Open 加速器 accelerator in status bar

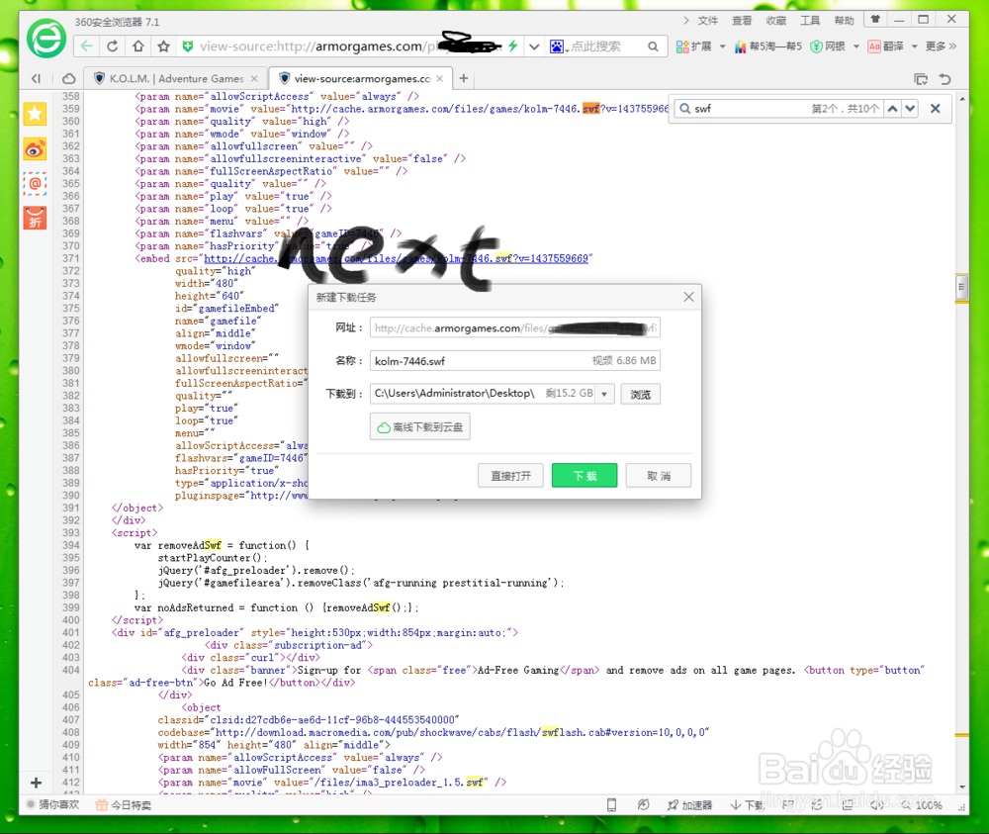[x=689, y=805]
